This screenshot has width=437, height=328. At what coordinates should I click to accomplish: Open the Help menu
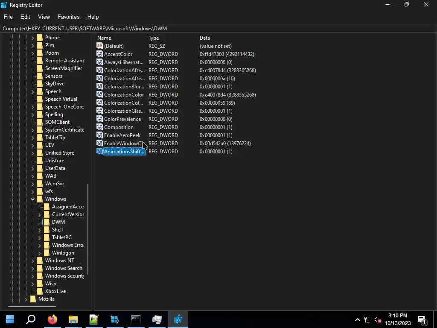(x=93, y=17)
